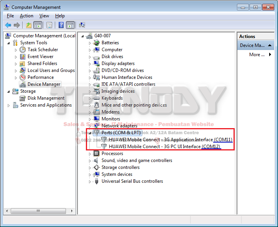Open the Help menu
The height and width of the screenshot is (227, 278).
pyautogui.click(x=60, y=16)
